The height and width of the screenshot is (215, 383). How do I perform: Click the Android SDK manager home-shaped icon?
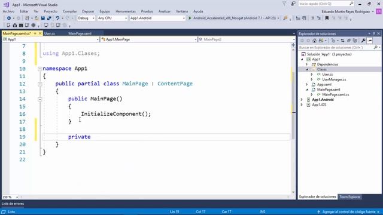pyautogui.click(x=15, y=25)
